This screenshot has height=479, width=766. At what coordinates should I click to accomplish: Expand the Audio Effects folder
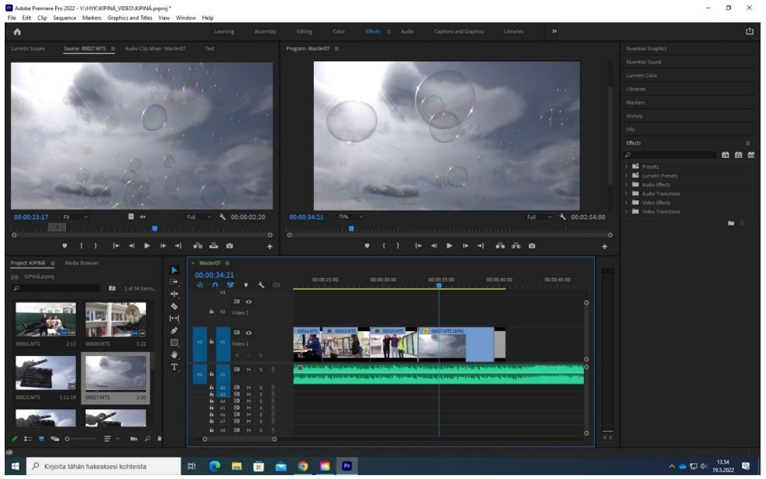[x=626, y=184]
